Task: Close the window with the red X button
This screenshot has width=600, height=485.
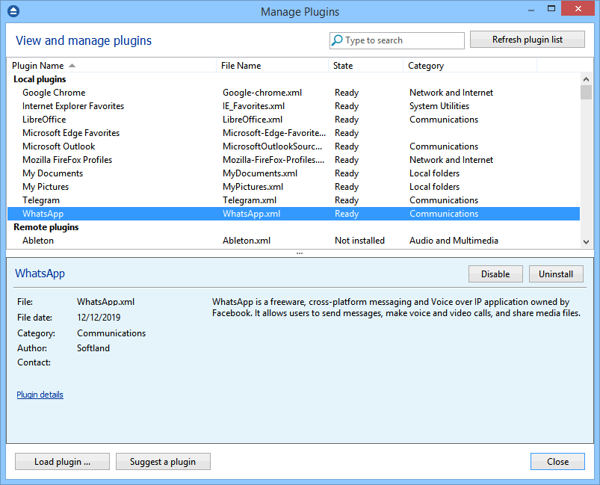Action: click(x=578, y=8)
